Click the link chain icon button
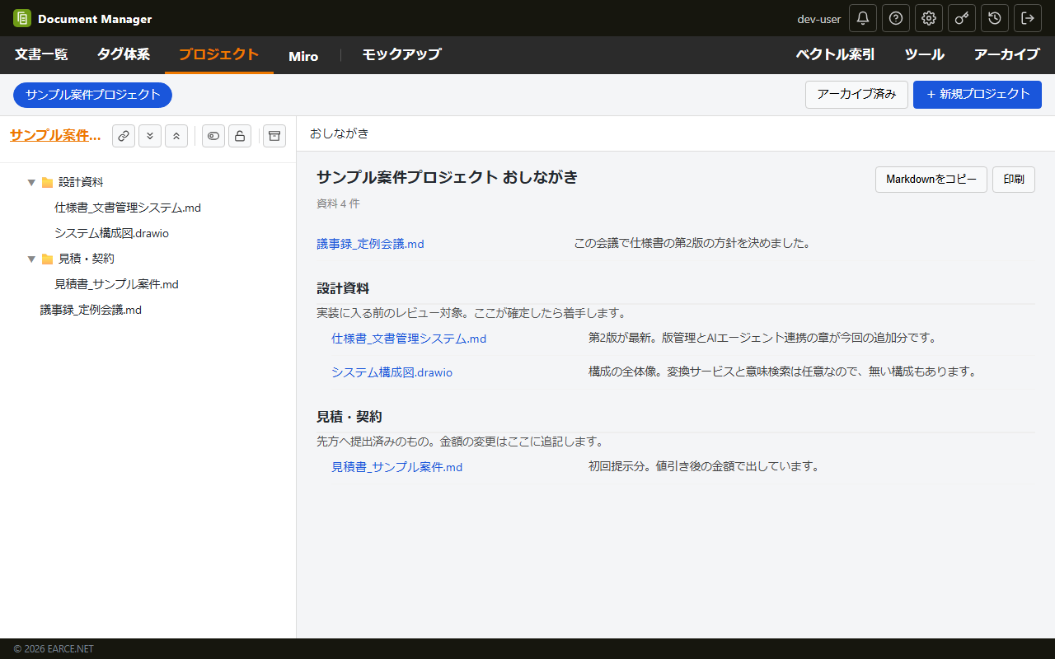Screen dimensions: 1055x659 [x=124, y=136]
